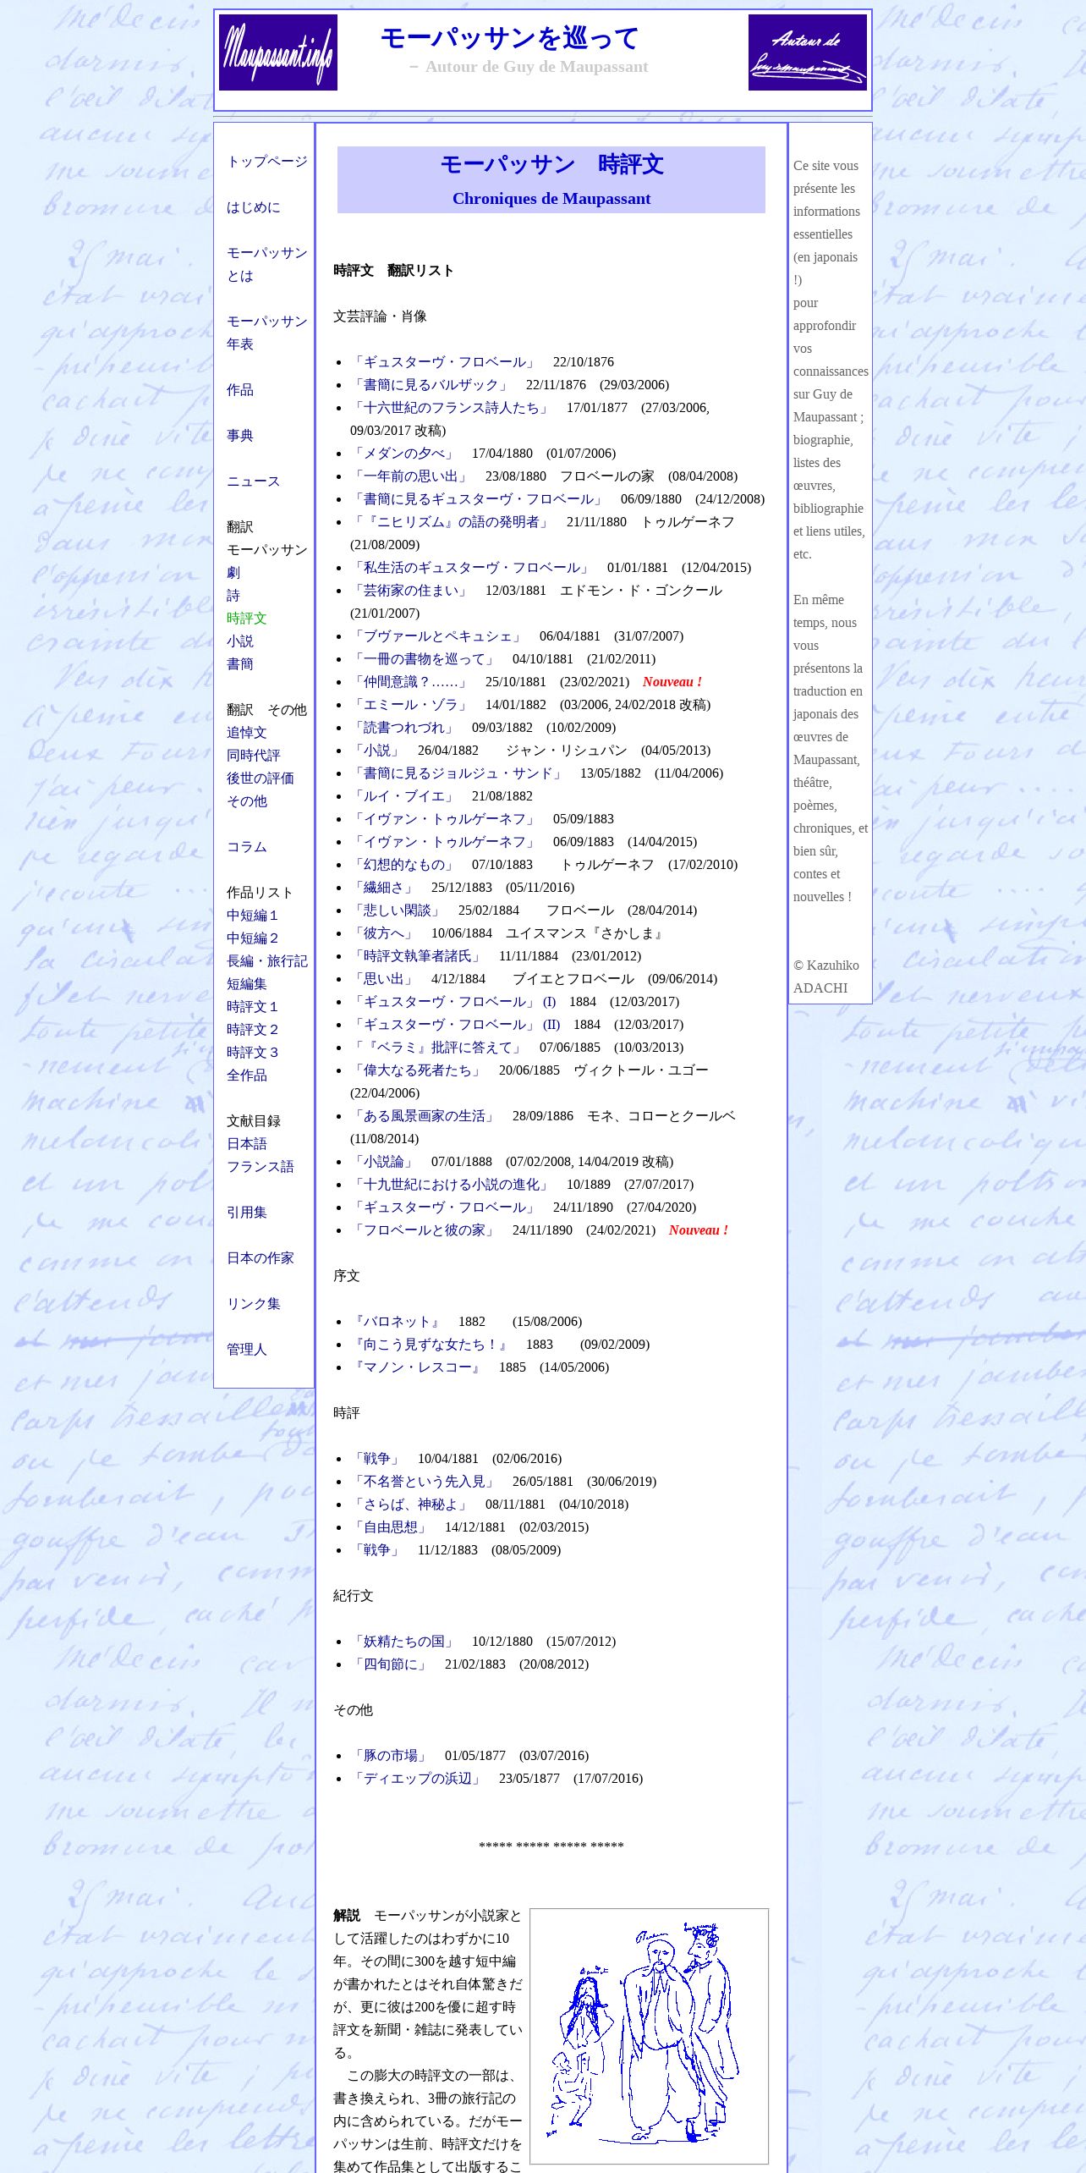1086x2173 pixels.
Task: Open 「ルイ・ブイエ」 article
Action: coord(404,796)
